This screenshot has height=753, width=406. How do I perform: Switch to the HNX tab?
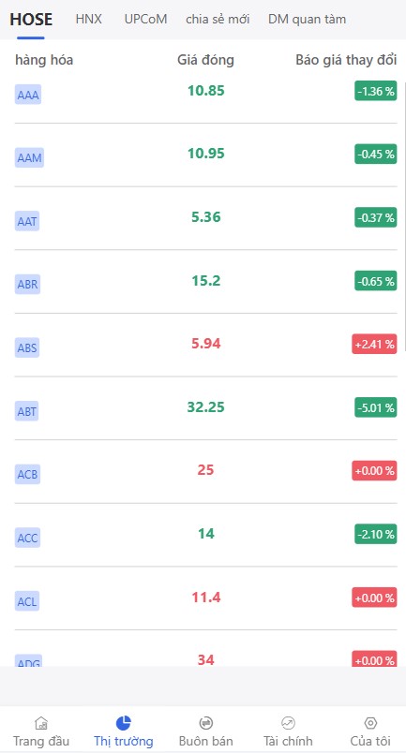pyautogui.click(x=88, y=20)
